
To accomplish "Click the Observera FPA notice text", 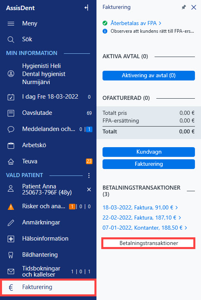I will pyautogui.click(x=152, y=31).
